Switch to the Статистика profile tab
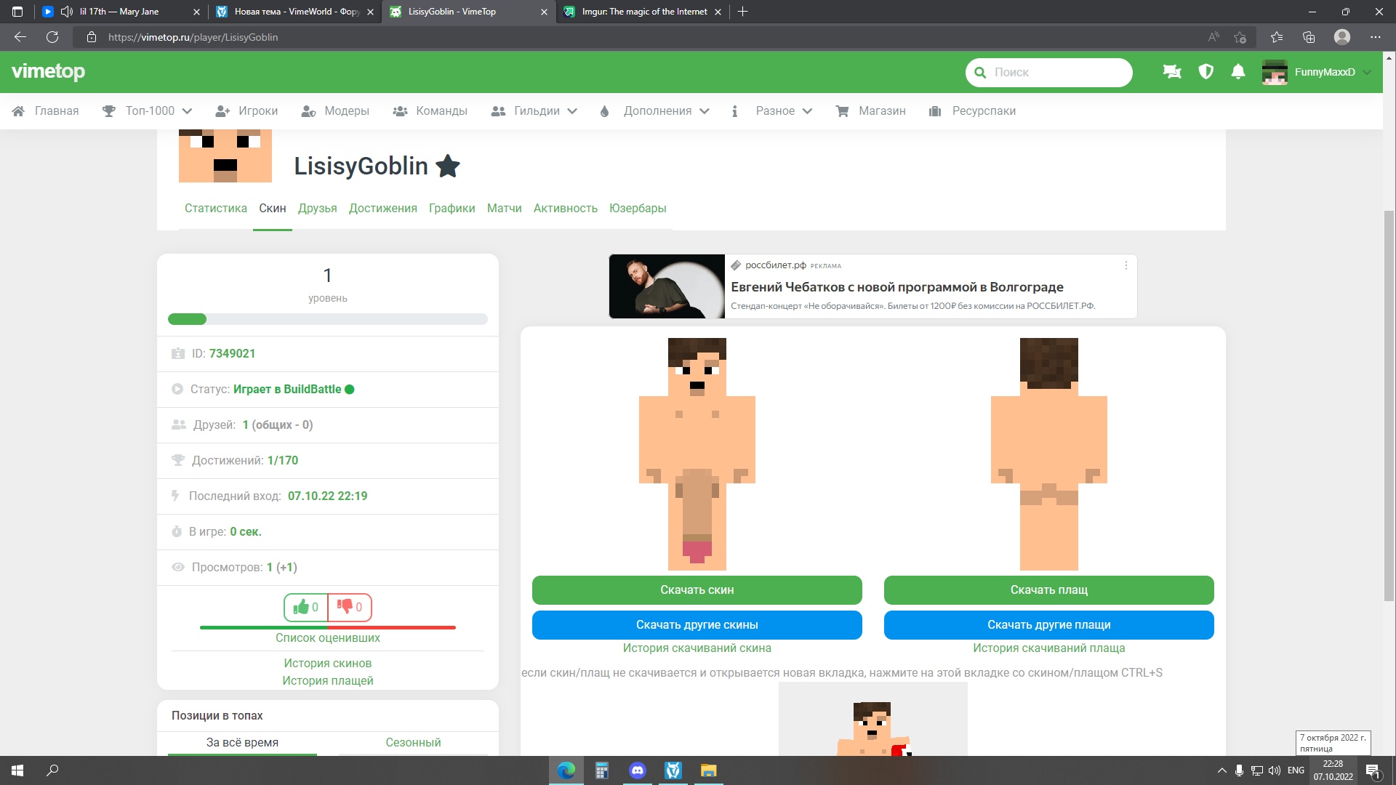The height and width of the screenshot is (785, 1396). [x=215, y=209]
